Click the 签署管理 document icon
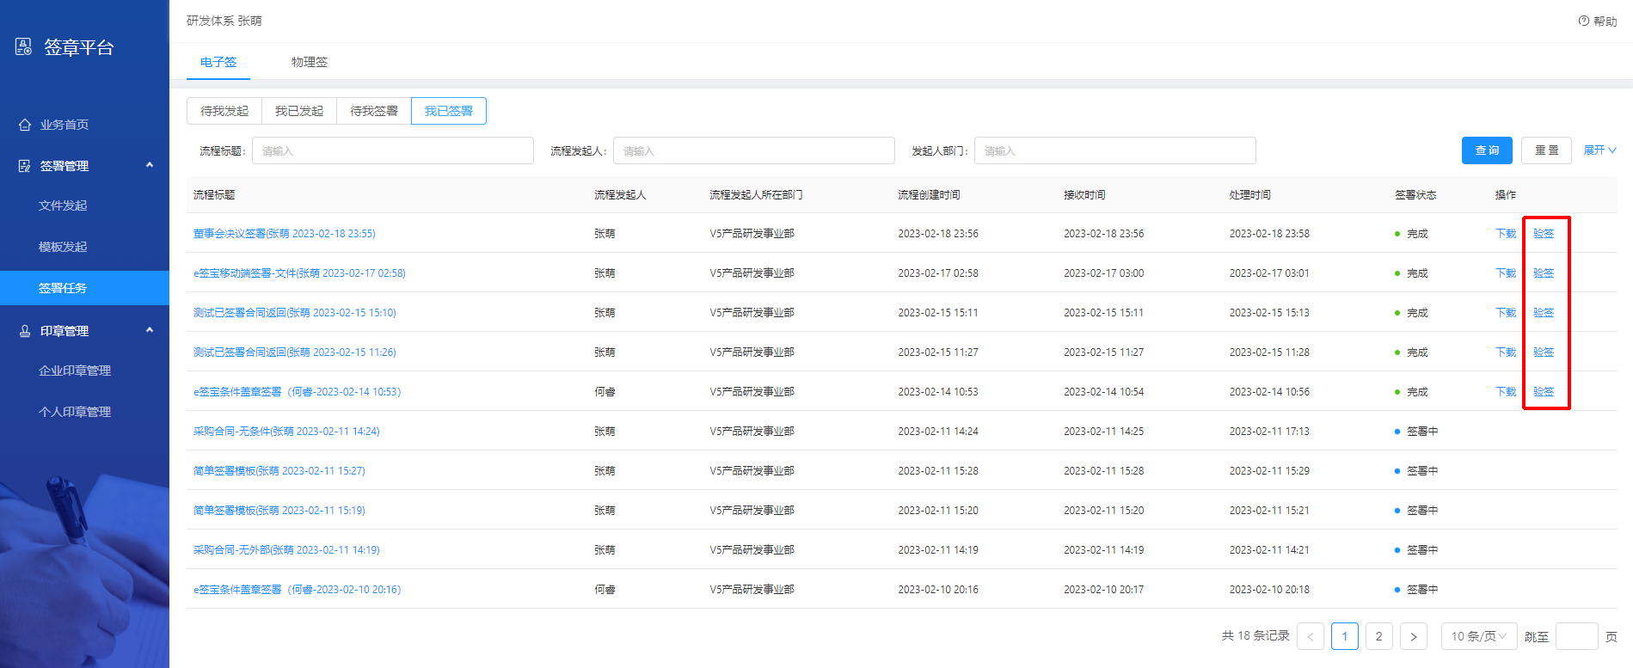 (x=25, y=166)
